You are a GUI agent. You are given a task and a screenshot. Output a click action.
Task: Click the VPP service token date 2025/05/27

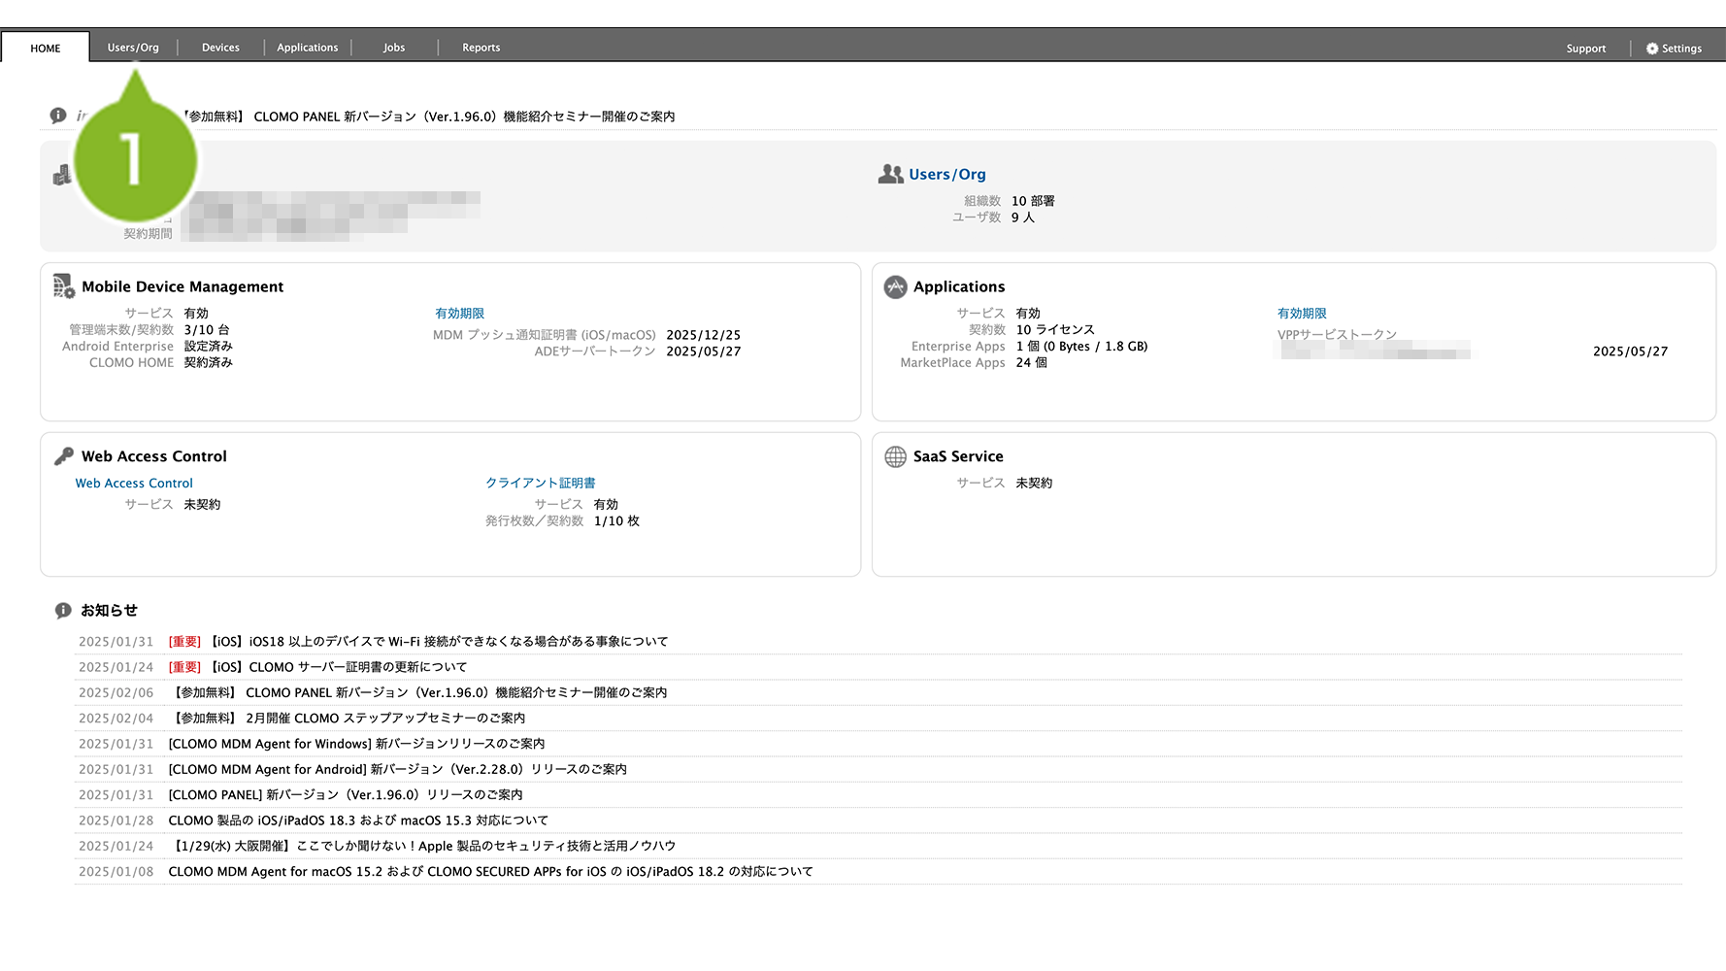click(1631, 352)
